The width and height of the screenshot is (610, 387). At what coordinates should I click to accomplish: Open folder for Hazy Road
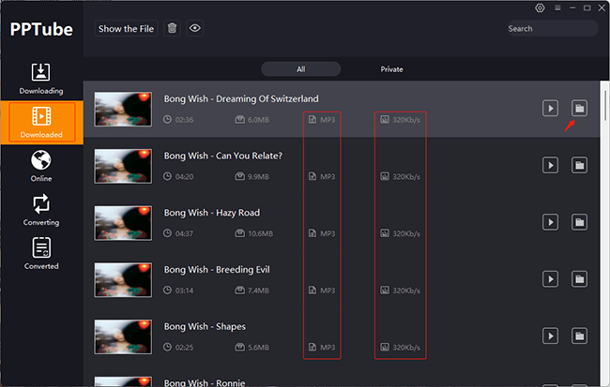coord(579,222)
